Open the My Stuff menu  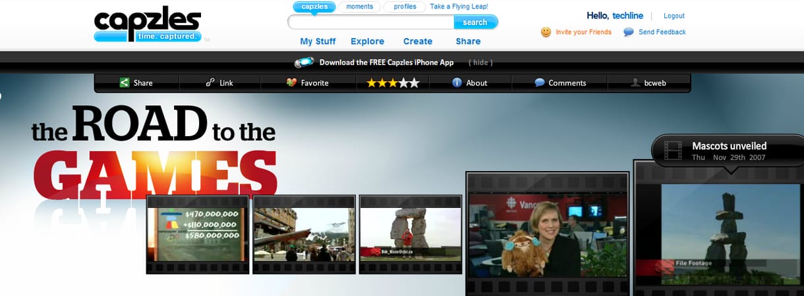pos(318,41)
